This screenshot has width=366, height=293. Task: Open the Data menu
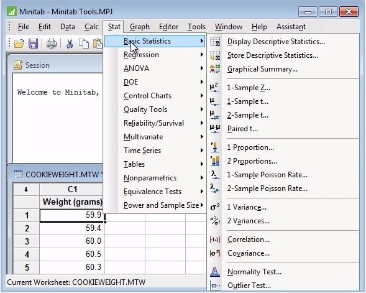click(x=68, y=27)
